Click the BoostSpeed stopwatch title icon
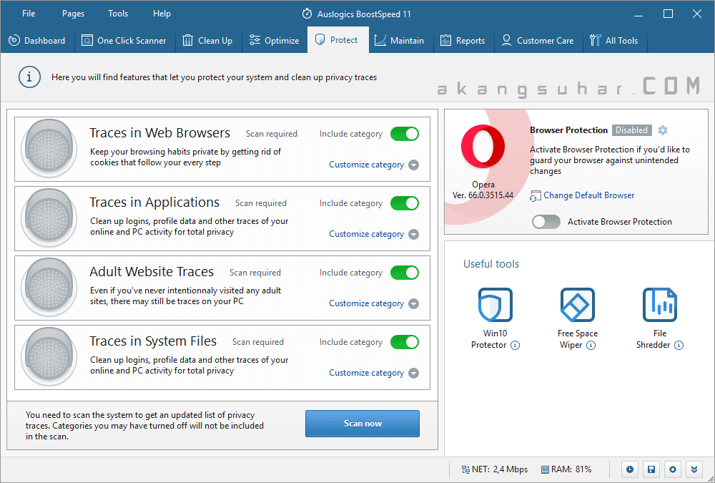715x483 pixels. coord(307,14)
